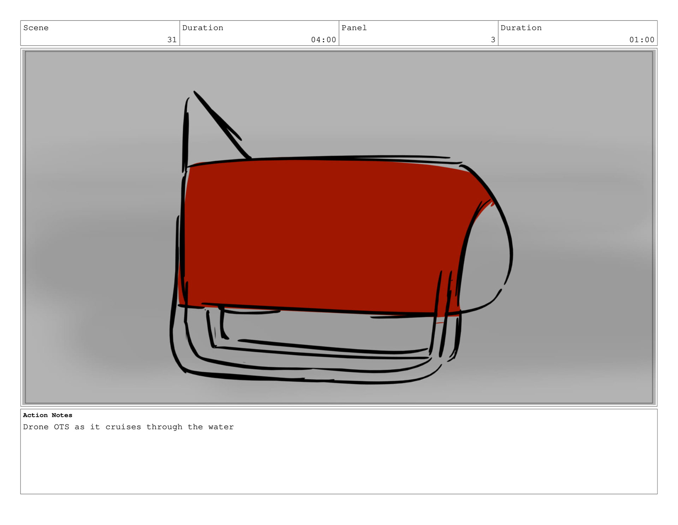Click the red filled drone body
This screenshot has height=525, width=678.
coord(318,233)
